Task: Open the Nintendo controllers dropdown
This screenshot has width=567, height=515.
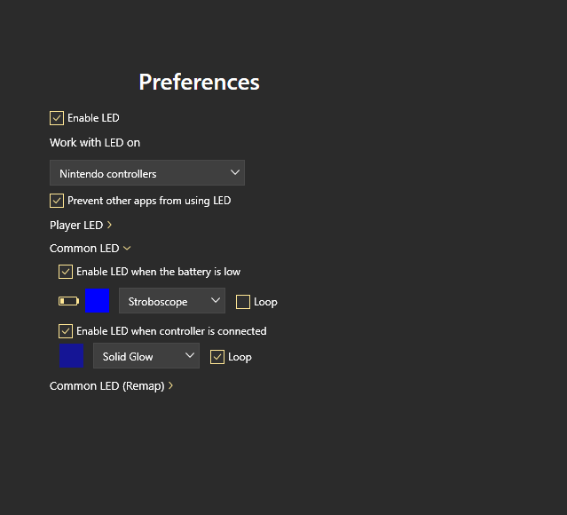Action: 147,173
